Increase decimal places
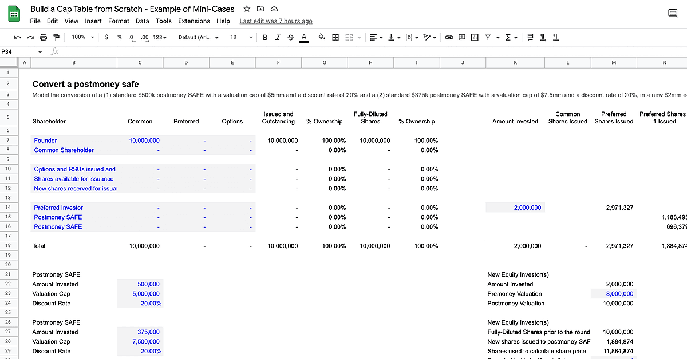 tap(144, 37)
